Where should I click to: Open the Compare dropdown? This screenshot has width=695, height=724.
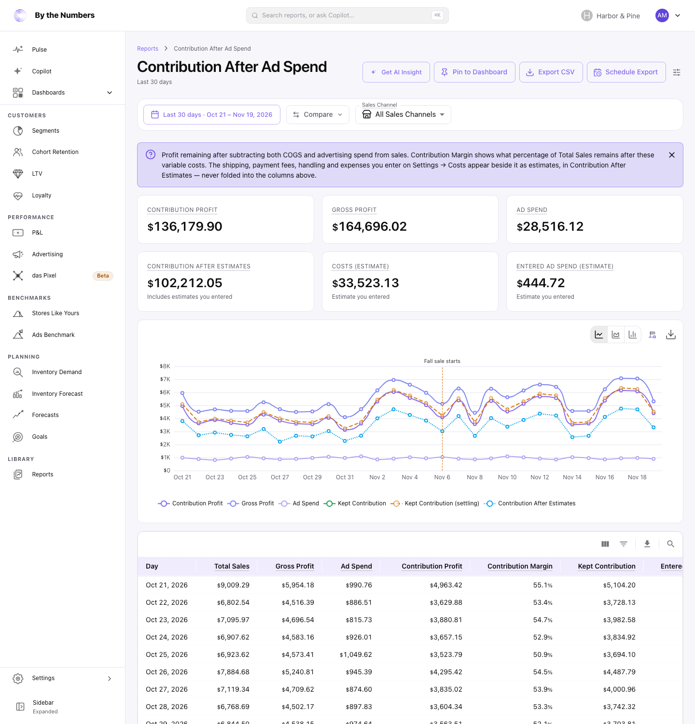point(318,115)
